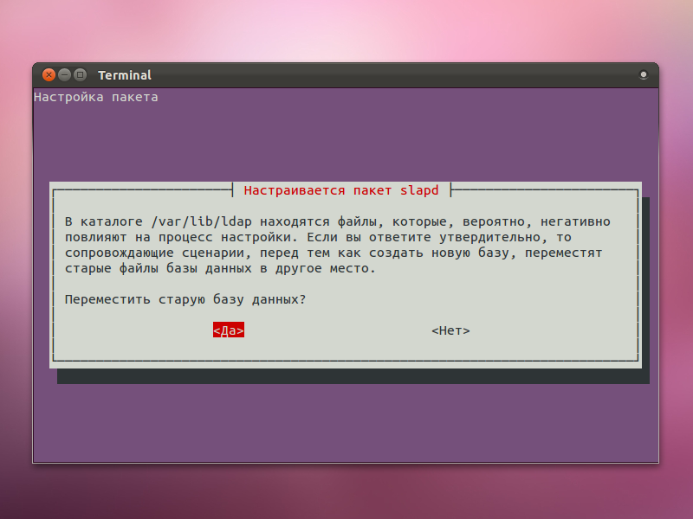Close the Terminal window

(x=49, y=75)
